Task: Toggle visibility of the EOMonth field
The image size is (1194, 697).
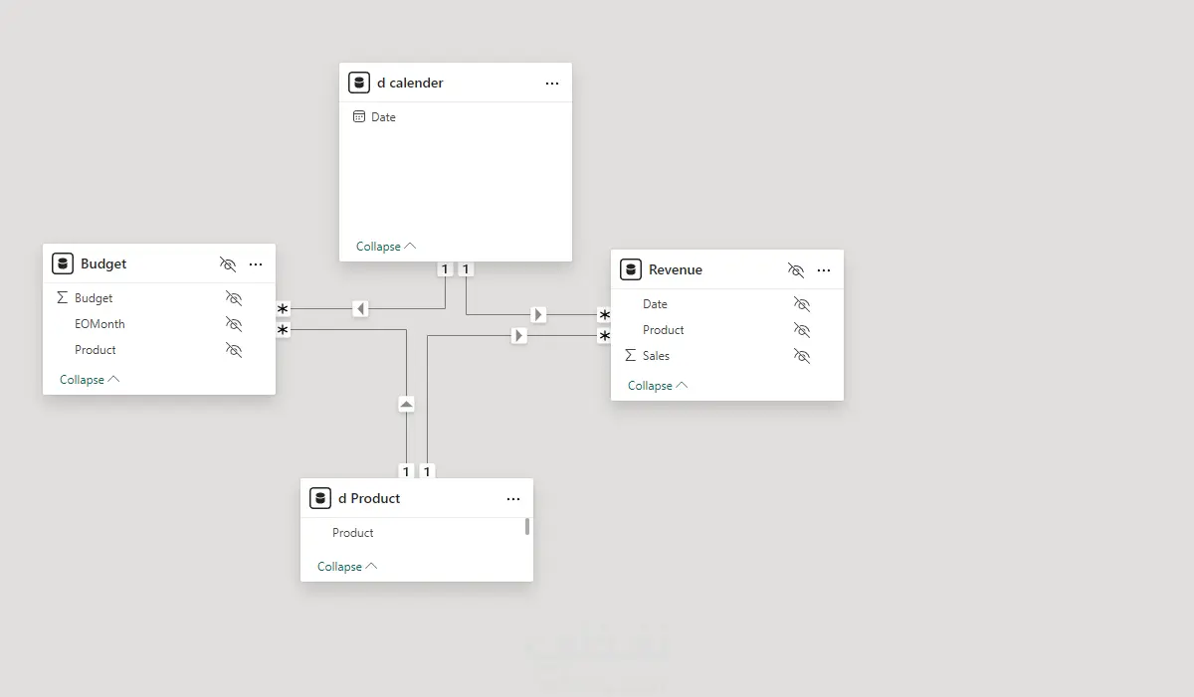Action: 234,324
